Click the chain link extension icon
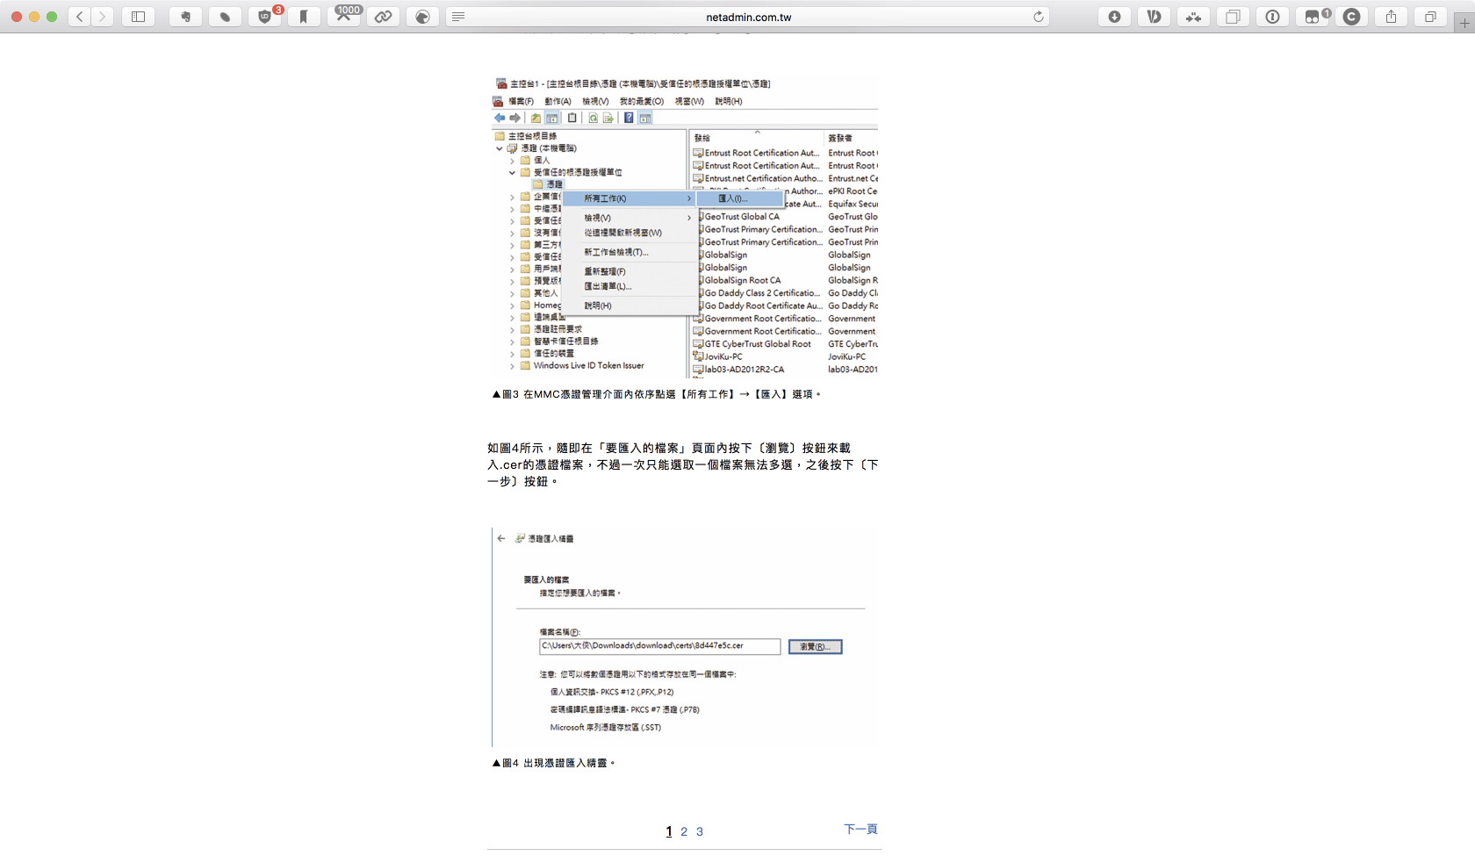The width and height of the screenshot is (1475, 863). coord(383,17)
